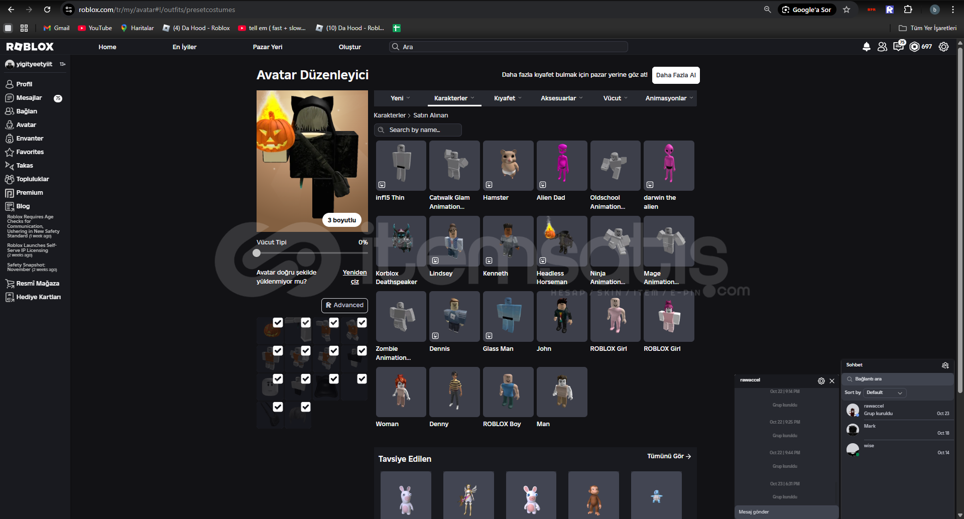Expand the Aksesuarlar dropdown menu

(x=561, y=98)
